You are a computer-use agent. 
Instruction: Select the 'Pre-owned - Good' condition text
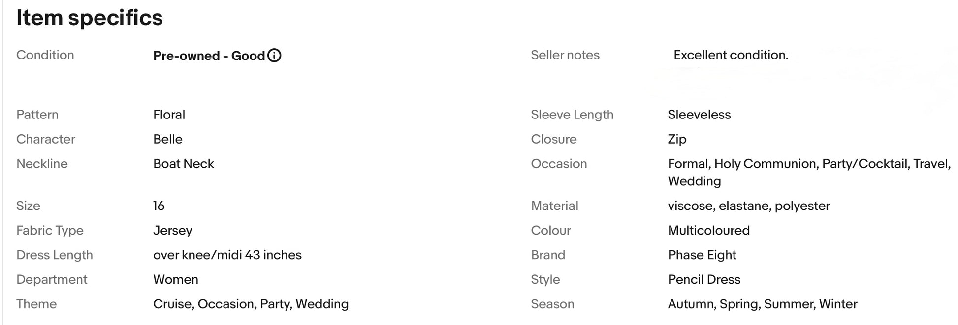pyautogui.click(x=209, y=56)
